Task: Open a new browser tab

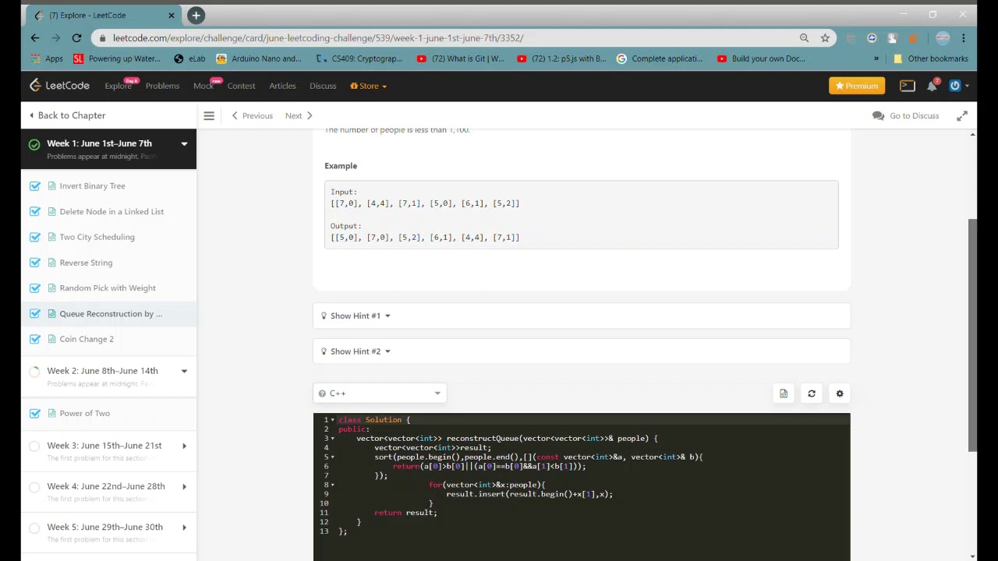Action: (x=196, y=15)
